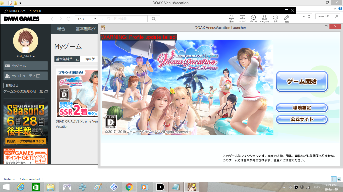The width and height of the screenshot is (343, 192).
Task: Show hidden system tray icons
Action: [x=284, y=187]
